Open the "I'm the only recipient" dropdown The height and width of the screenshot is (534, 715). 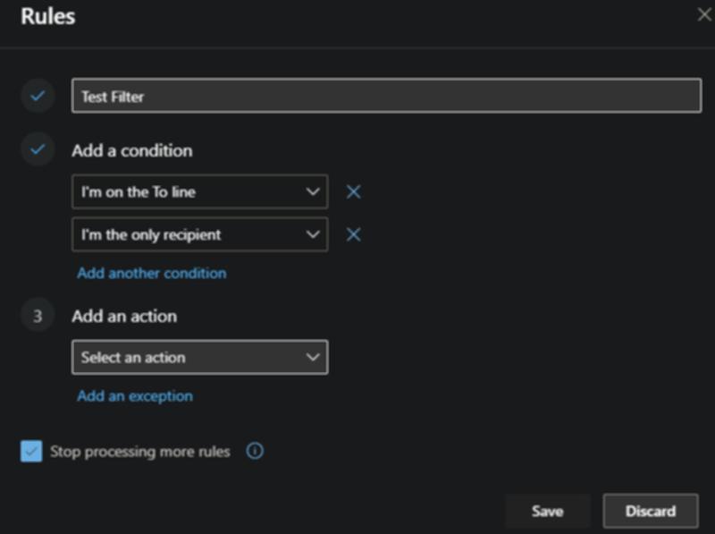tap(188, 234)
